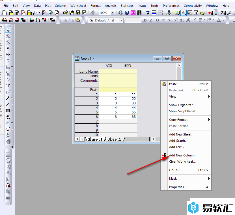Select the Text tool
This screenshot has height=215, width=235.
8,86
